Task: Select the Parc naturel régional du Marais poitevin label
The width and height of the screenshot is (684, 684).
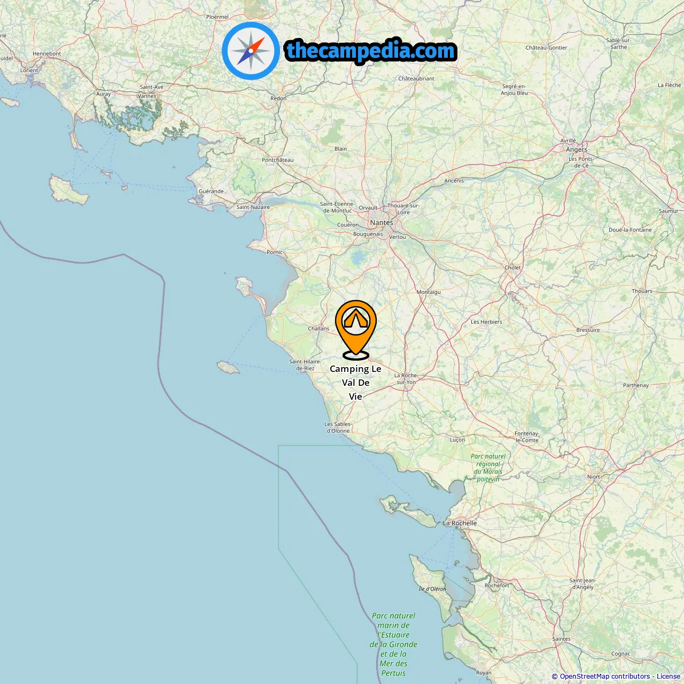Action: pyautogui.click(x=488, y=468)
